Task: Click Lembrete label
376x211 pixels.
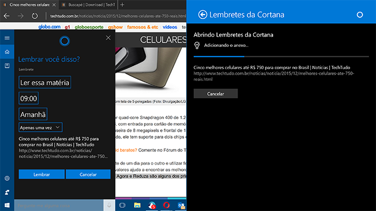Action: pyautogui.click(x=26, y=70)
